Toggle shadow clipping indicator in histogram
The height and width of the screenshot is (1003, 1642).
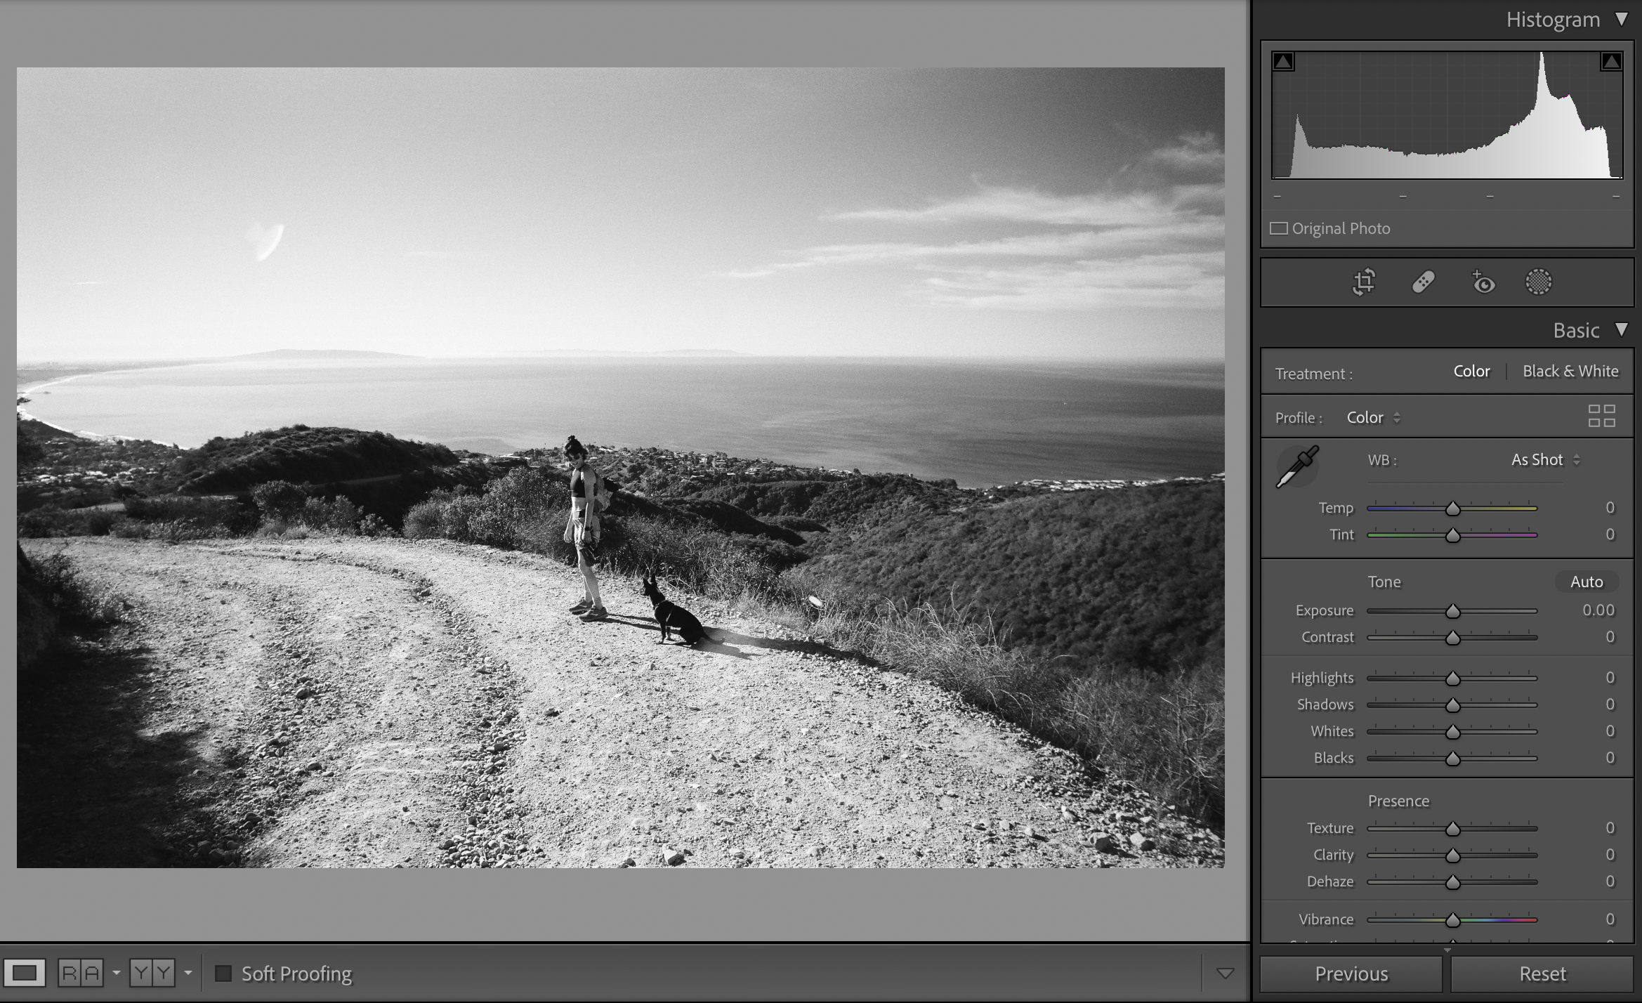tap(1283, 62)
